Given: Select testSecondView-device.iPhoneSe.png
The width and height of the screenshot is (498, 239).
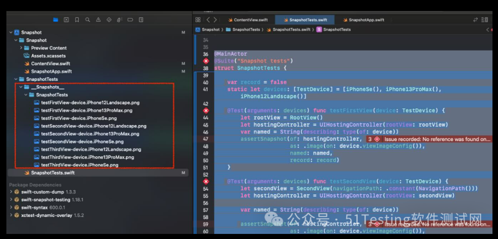Looking at the screenshot, I should coord(79,142).
